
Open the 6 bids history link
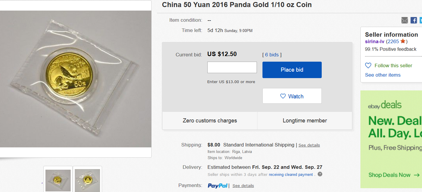pos(272,55)
